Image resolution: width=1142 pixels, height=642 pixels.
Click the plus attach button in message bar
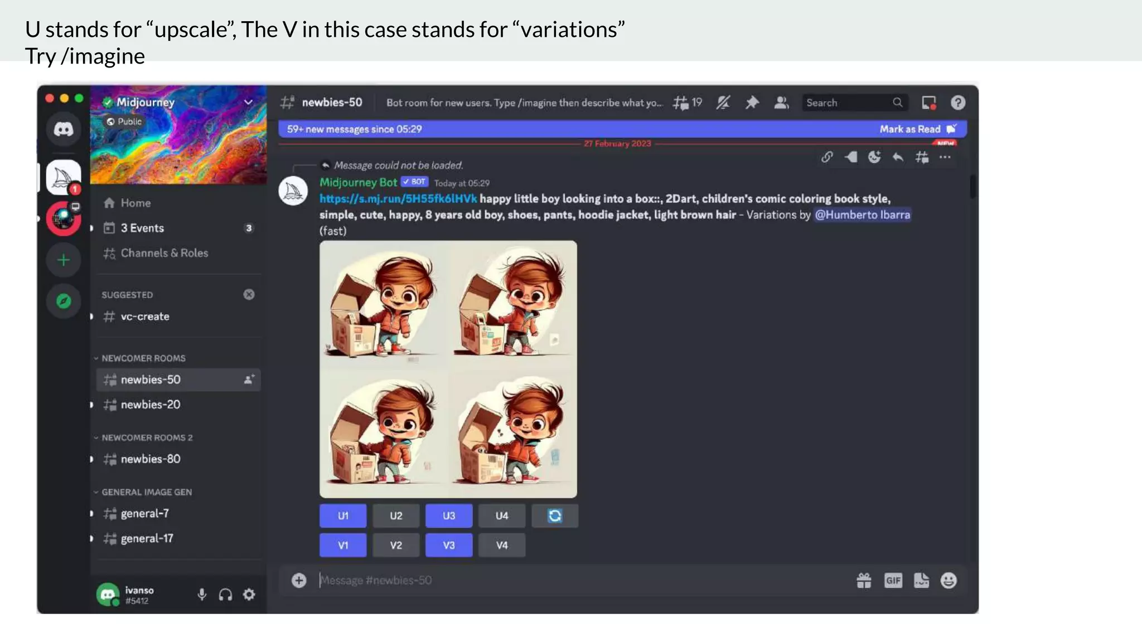(299, 580)
